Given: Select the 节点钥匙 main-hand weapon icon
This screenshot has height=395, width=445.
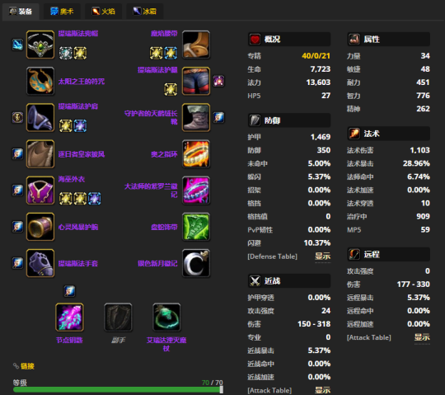Looking at the screenshot, I should point(69,317).
